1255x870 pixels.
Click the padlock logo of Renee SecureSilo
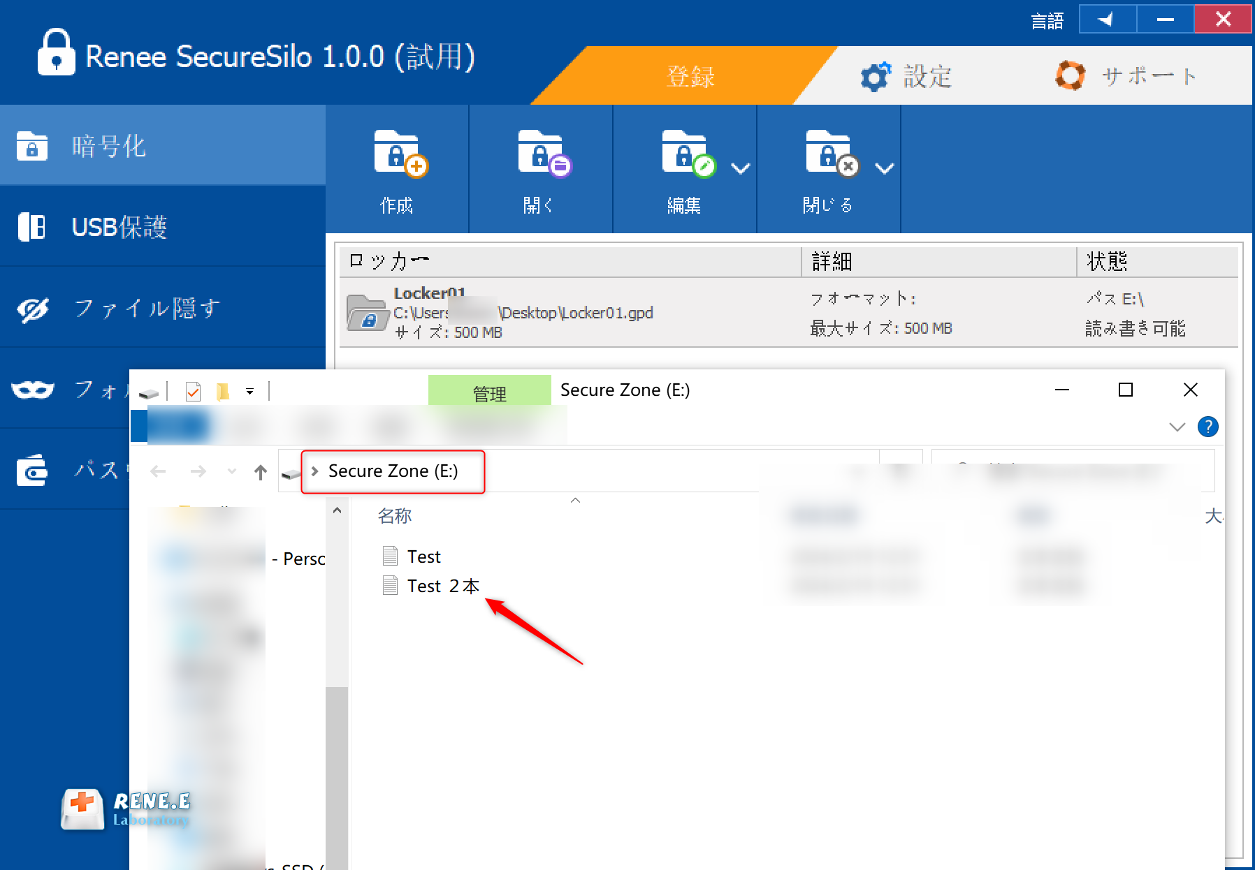[x=56, y=52]
